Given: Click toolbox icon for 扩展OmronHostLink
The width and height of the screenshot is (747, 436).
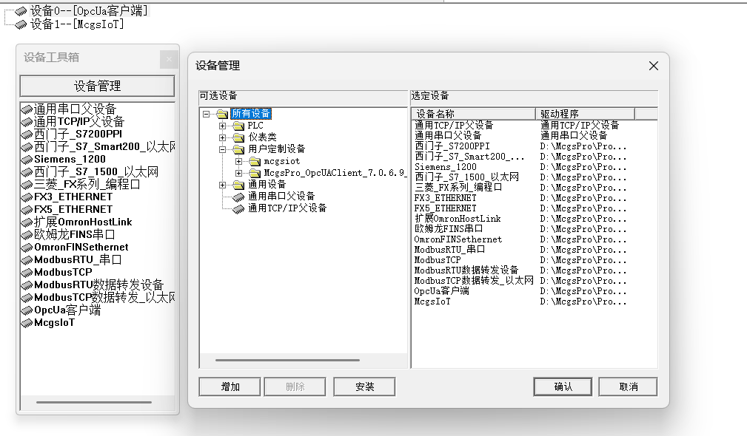Looking at the screenshot, I should pos(27,222).
